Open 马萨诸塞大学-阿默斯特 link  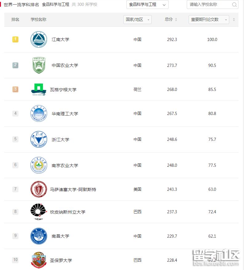pyautogui.click(x=73, y=189)
